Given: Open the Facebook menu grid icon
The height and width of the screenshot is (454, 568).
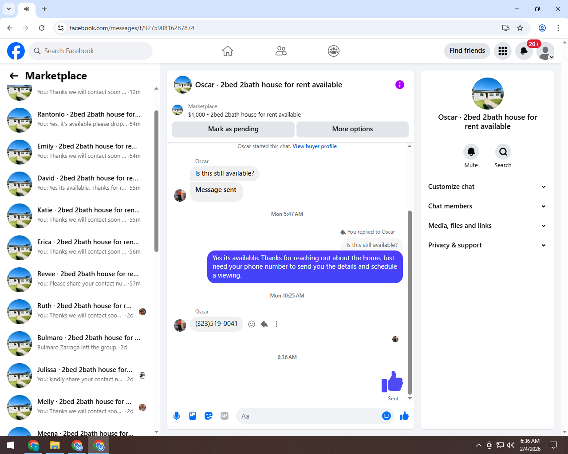Looking at the screenshot, I should tap(503, 51).
